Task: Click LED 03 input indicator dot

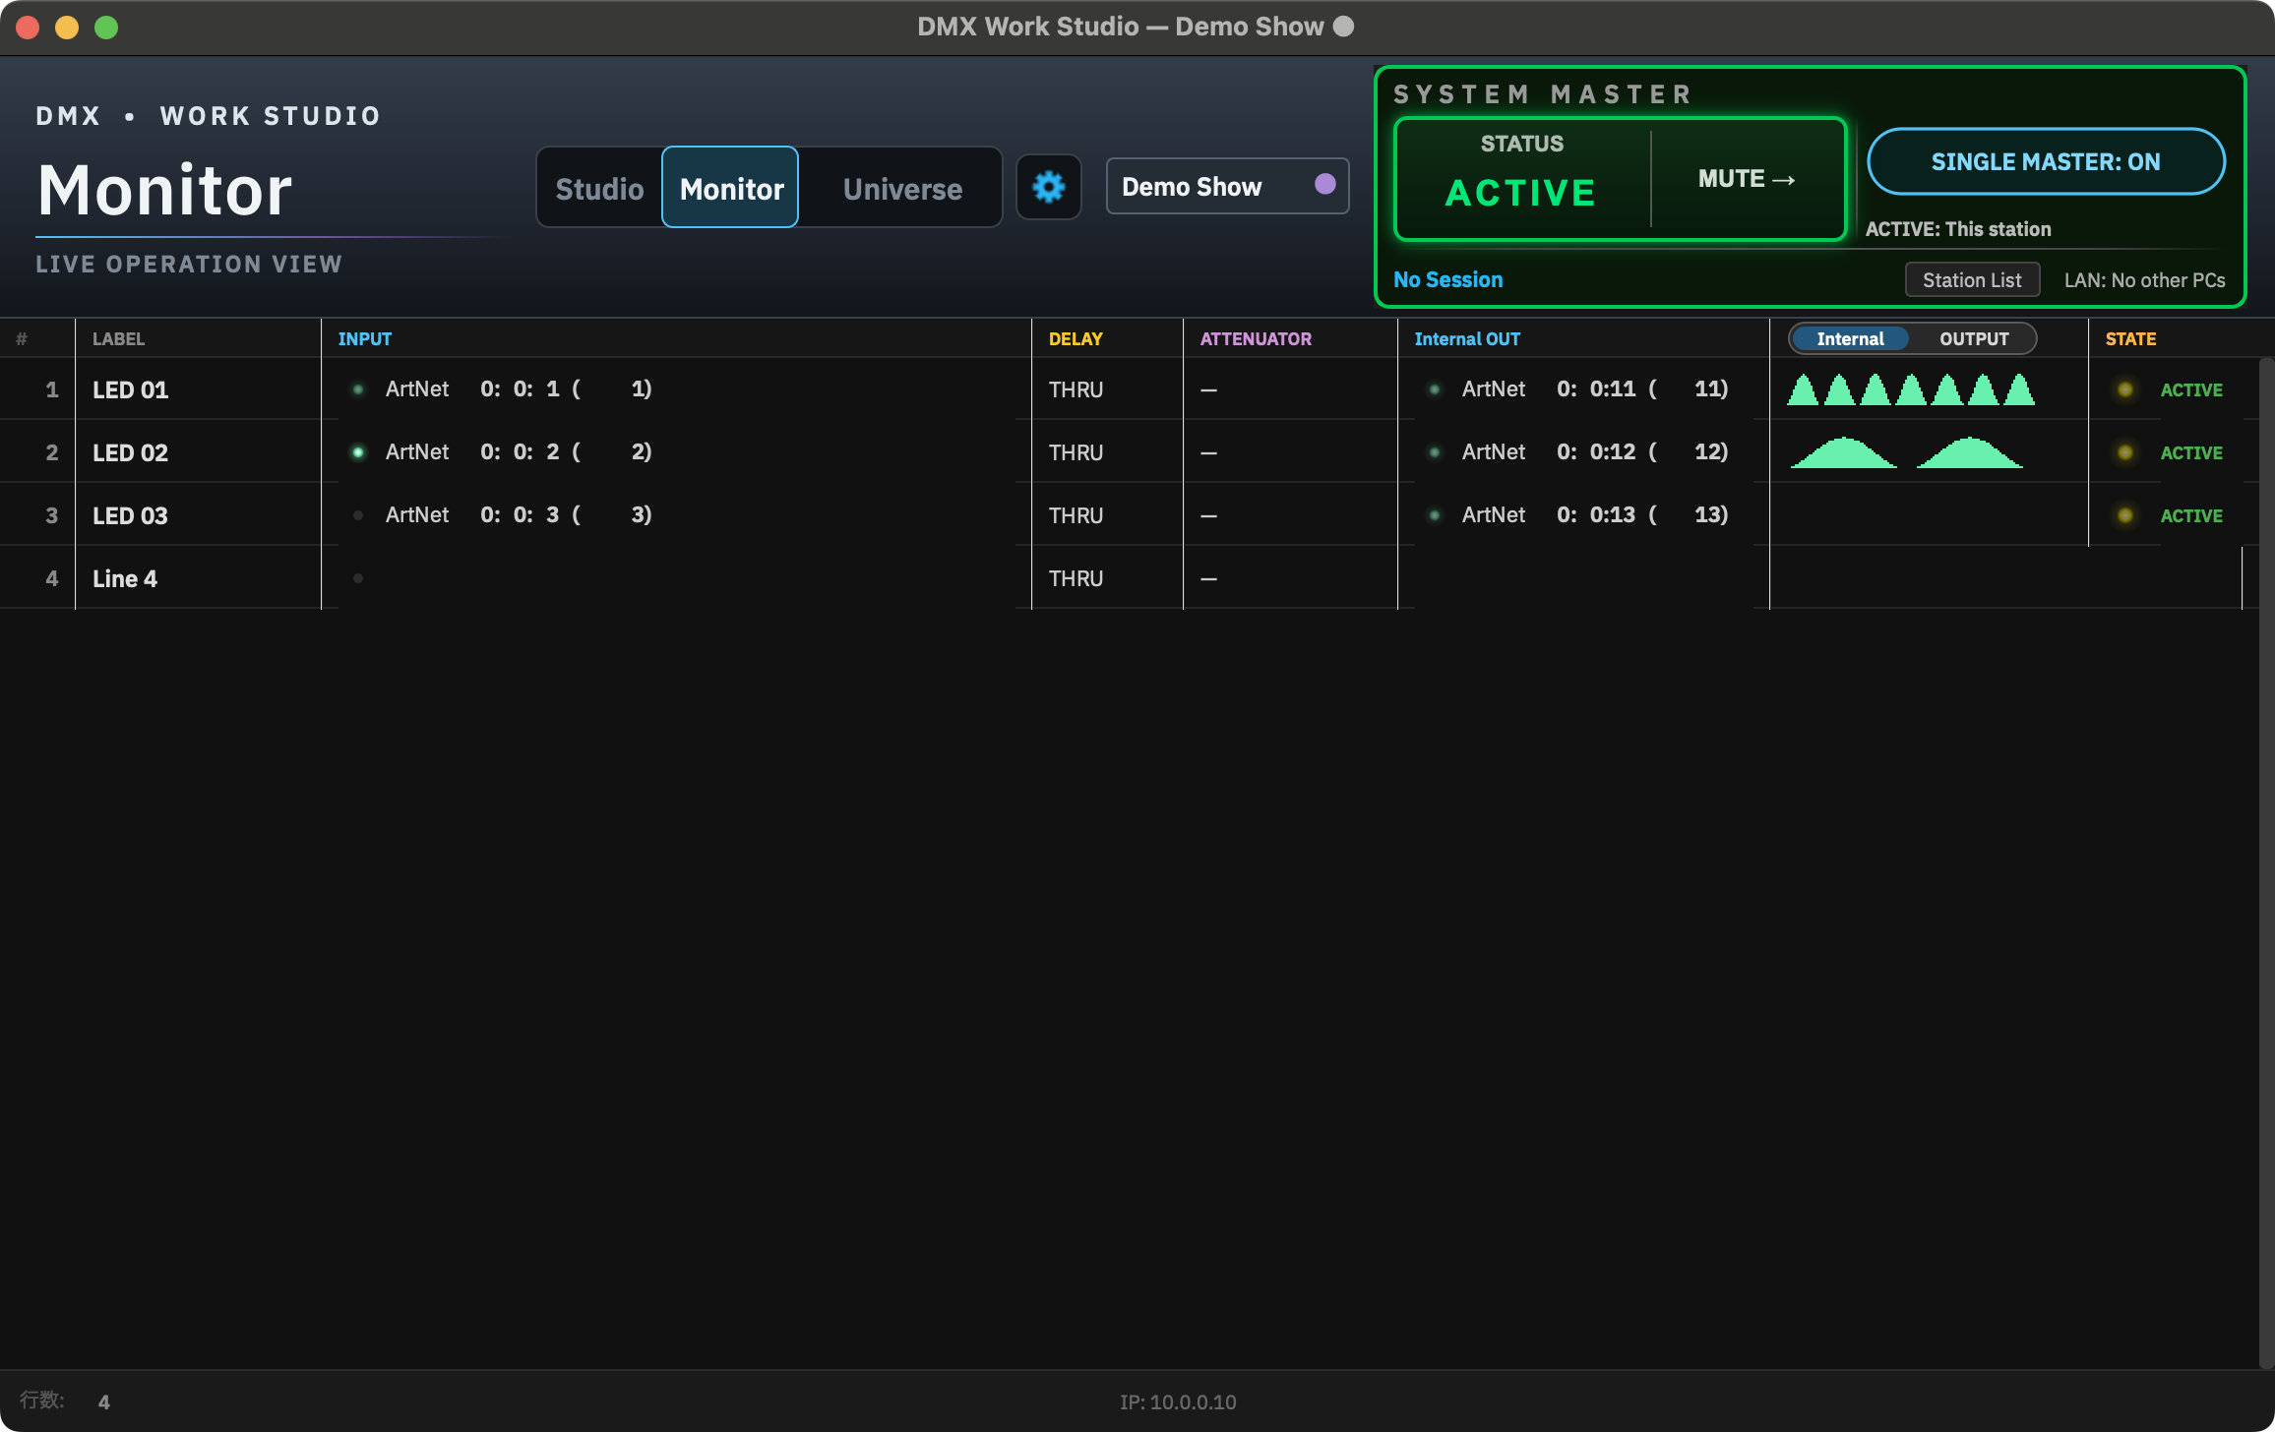Action: point(358,515)
